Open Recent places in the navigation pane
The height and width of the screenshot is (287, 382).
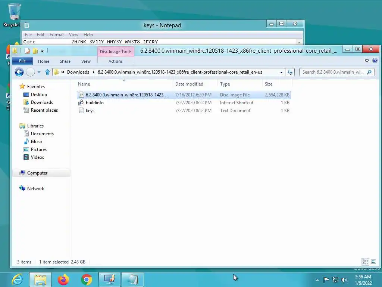[x=44, y=110]
